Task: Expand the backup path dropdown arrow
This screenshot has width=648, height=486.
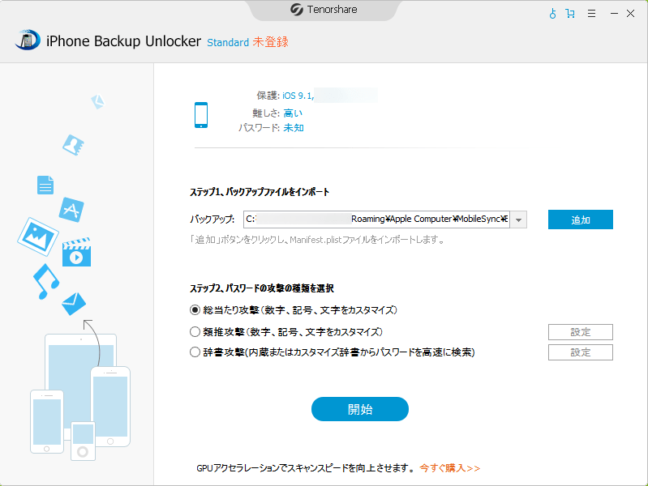Action: 518,220
